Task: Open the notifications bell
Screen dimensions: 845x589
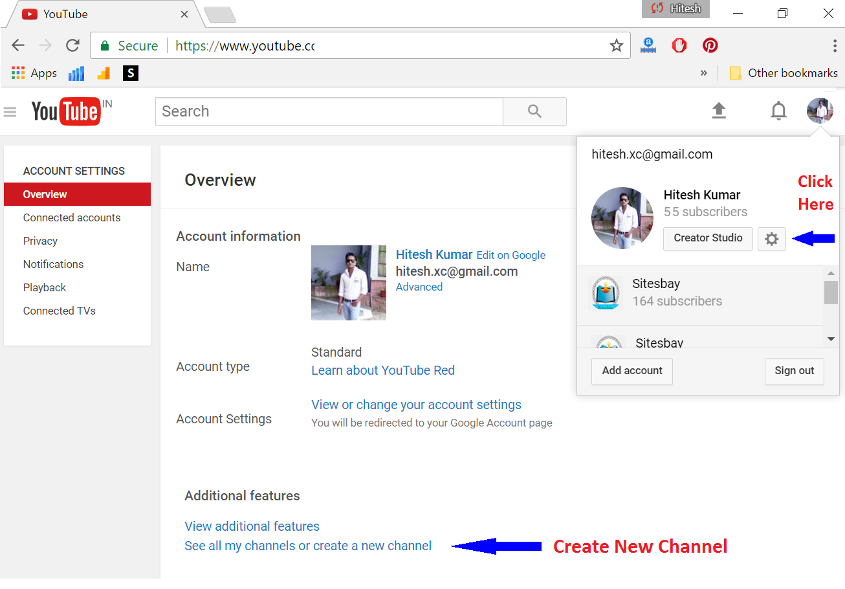Action: [x=778, y=111]
